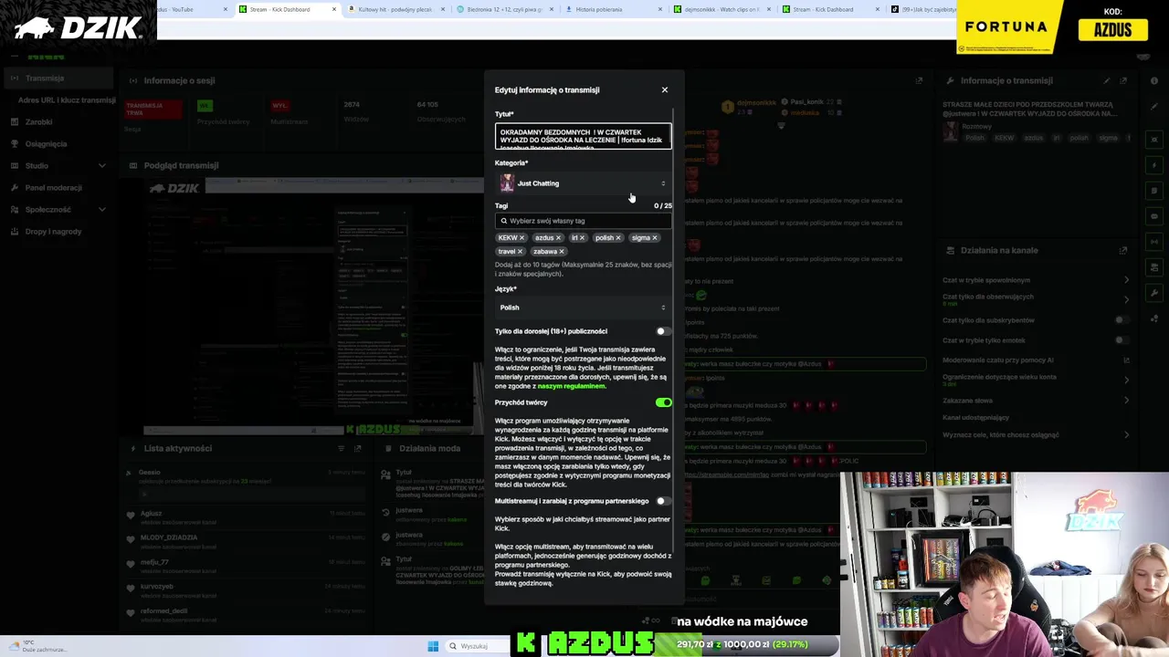Open Moderowanie czatu przy pomocy AI icon

pos(1125,360)
